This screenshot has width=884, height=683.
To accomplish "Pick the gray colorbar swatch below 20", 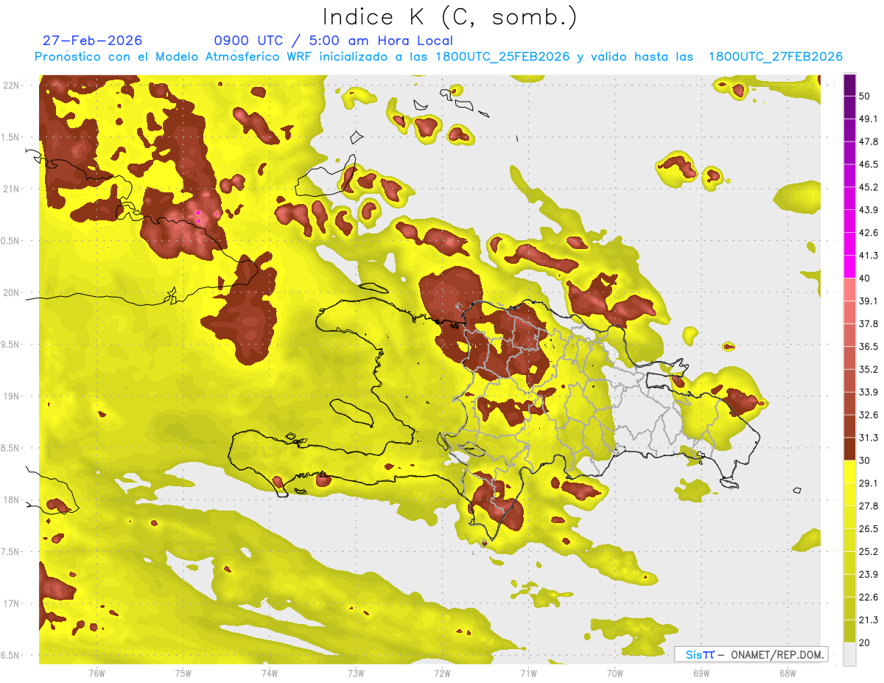I will (x=849, y=654).
